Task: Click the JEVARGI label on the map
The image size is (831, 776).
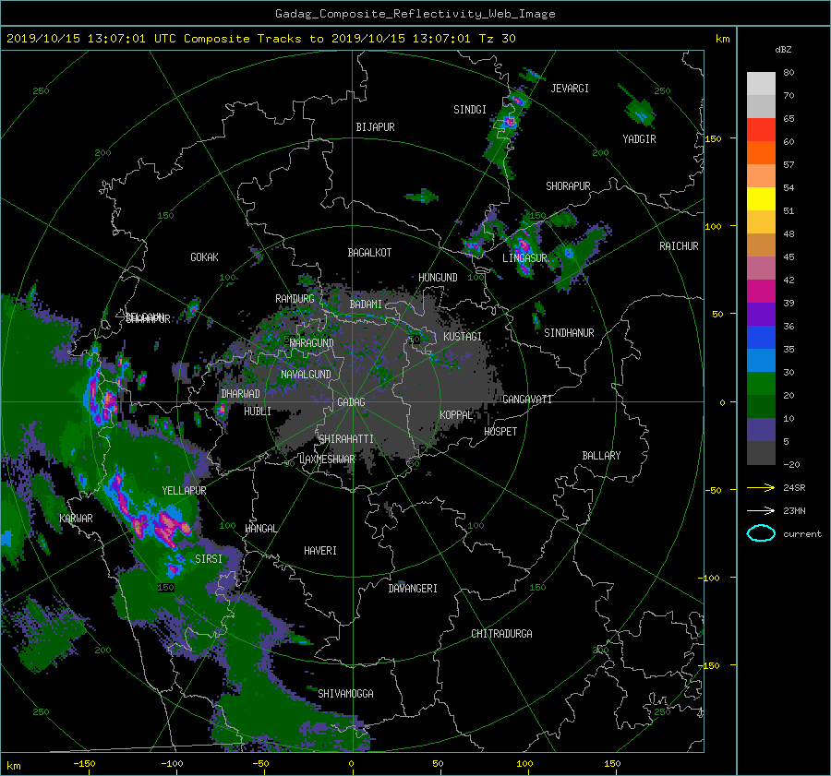Action: 570,89
